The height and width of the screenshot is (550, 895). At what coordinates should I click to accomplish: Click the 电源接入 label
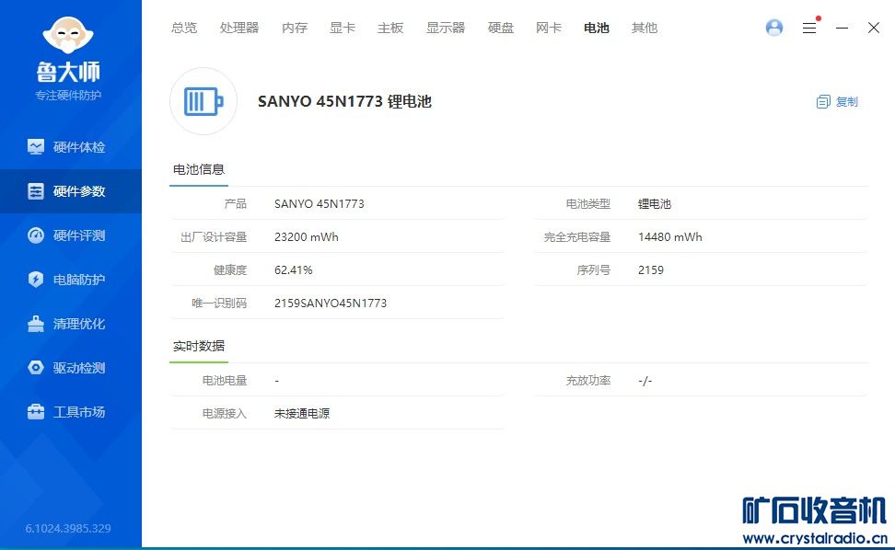pos(225,414)
